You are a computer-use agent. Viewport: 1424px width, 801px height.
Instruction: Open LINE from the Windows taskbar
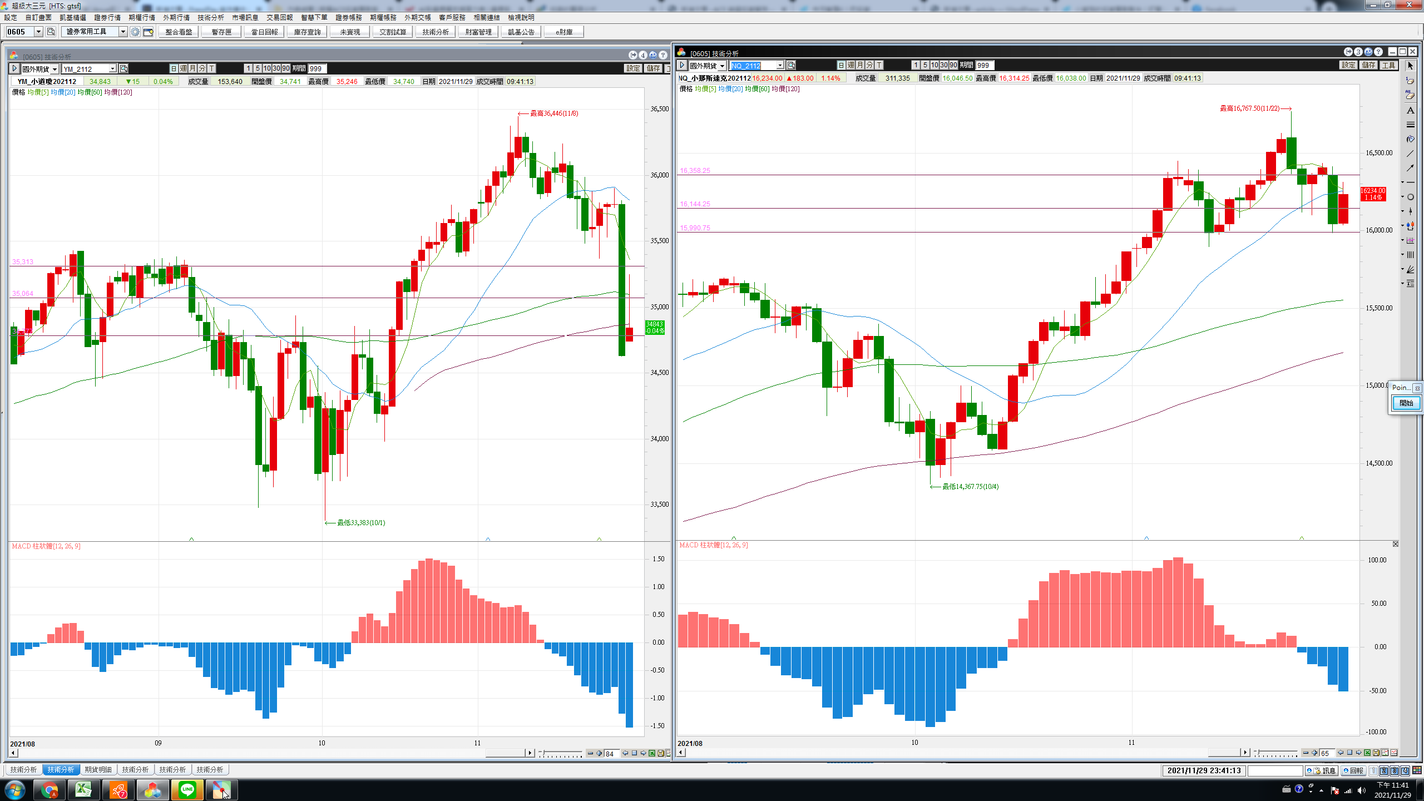click(187, 789)
